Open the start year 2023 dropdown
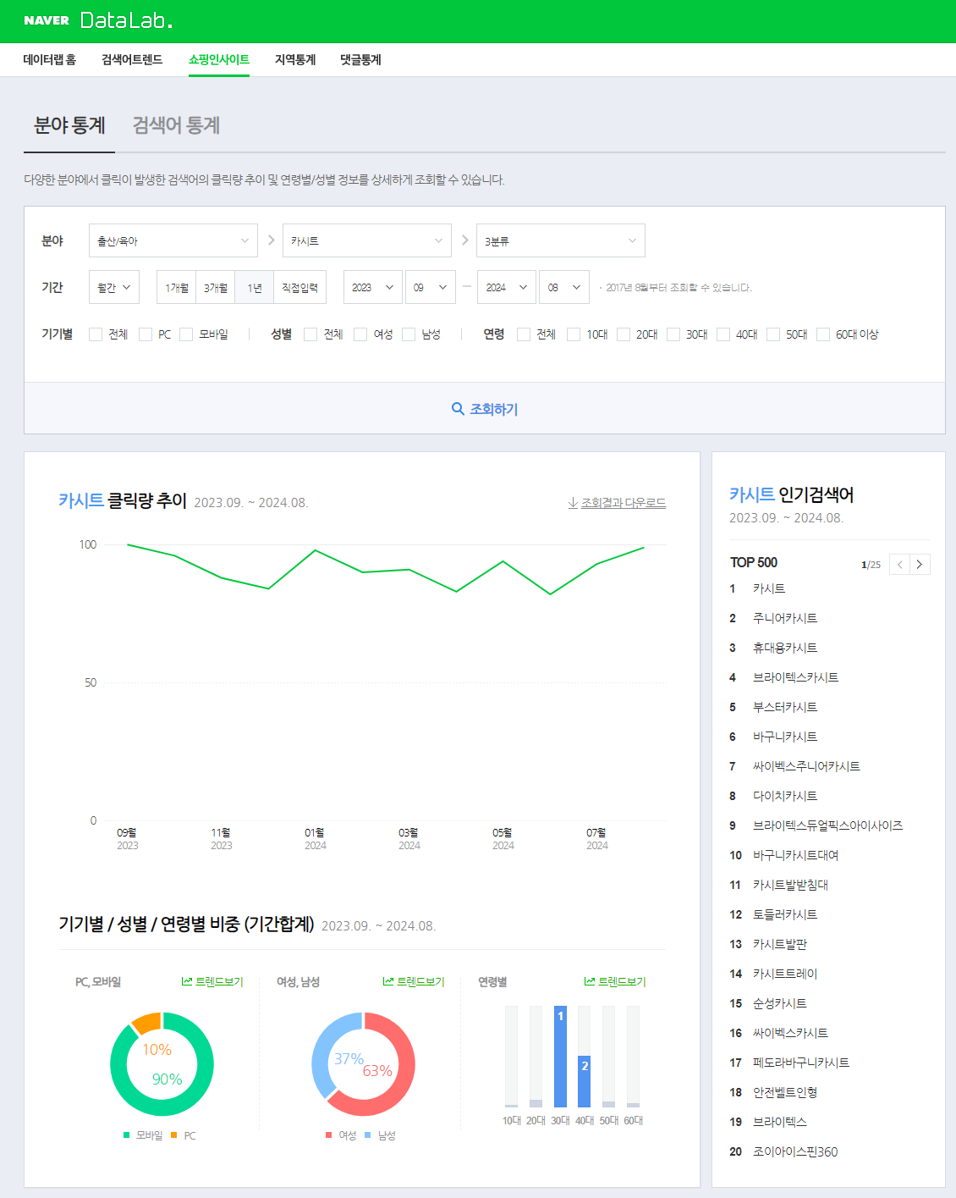Screen dimensions: 956x1198 pyautogui.click(x=372, y=287)
